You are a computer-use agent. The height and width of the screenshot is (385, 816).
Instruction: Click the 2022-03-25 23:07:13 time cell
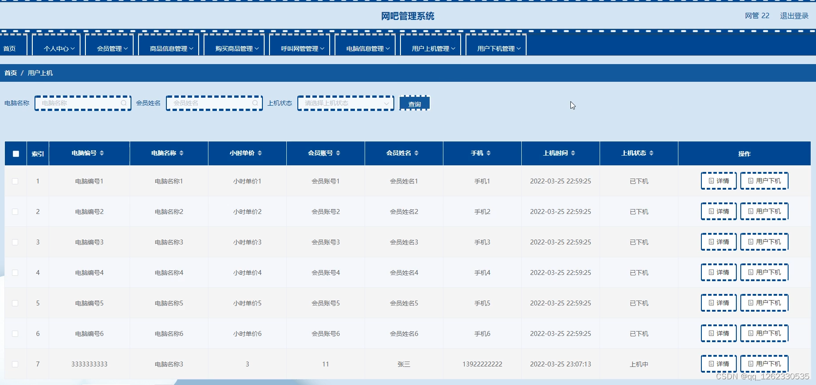click(x=561, y=364)
